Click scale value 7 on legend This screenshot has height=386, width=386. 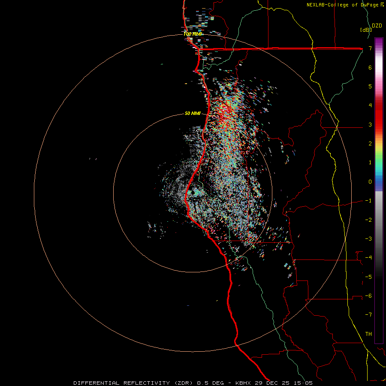tap(370, 48)
